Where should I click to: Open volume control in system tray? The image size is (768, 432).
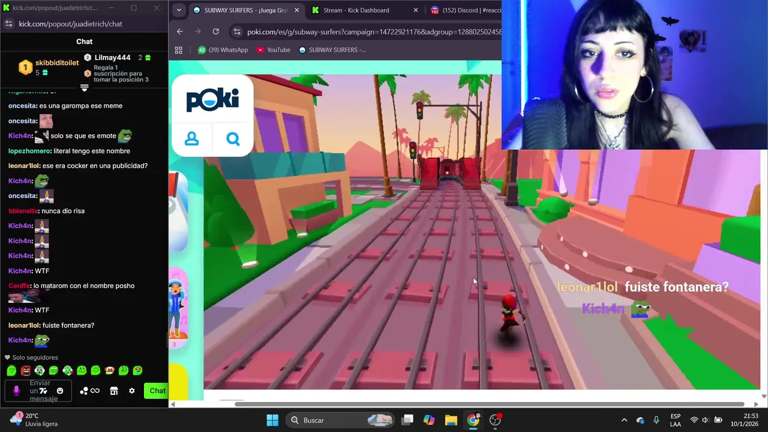point(706,420)
